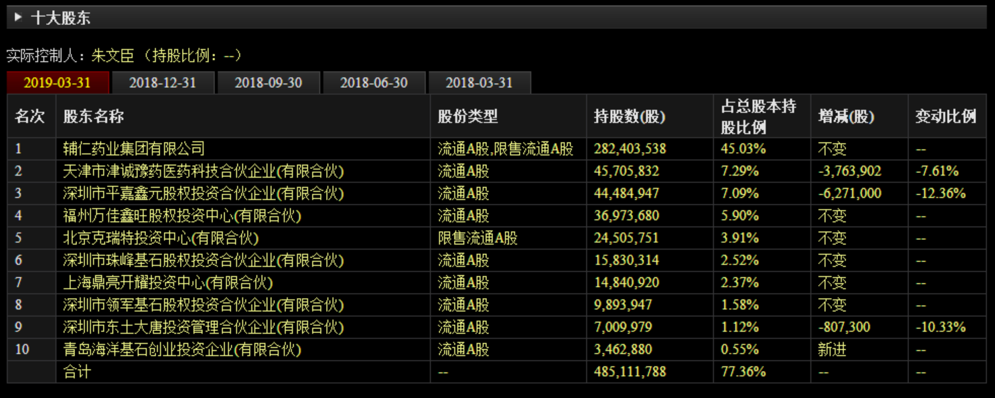
Task: Click the 7.09% holding ratio
Action: coord(740,193)
